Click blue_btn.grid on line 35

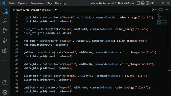[34, 33]
